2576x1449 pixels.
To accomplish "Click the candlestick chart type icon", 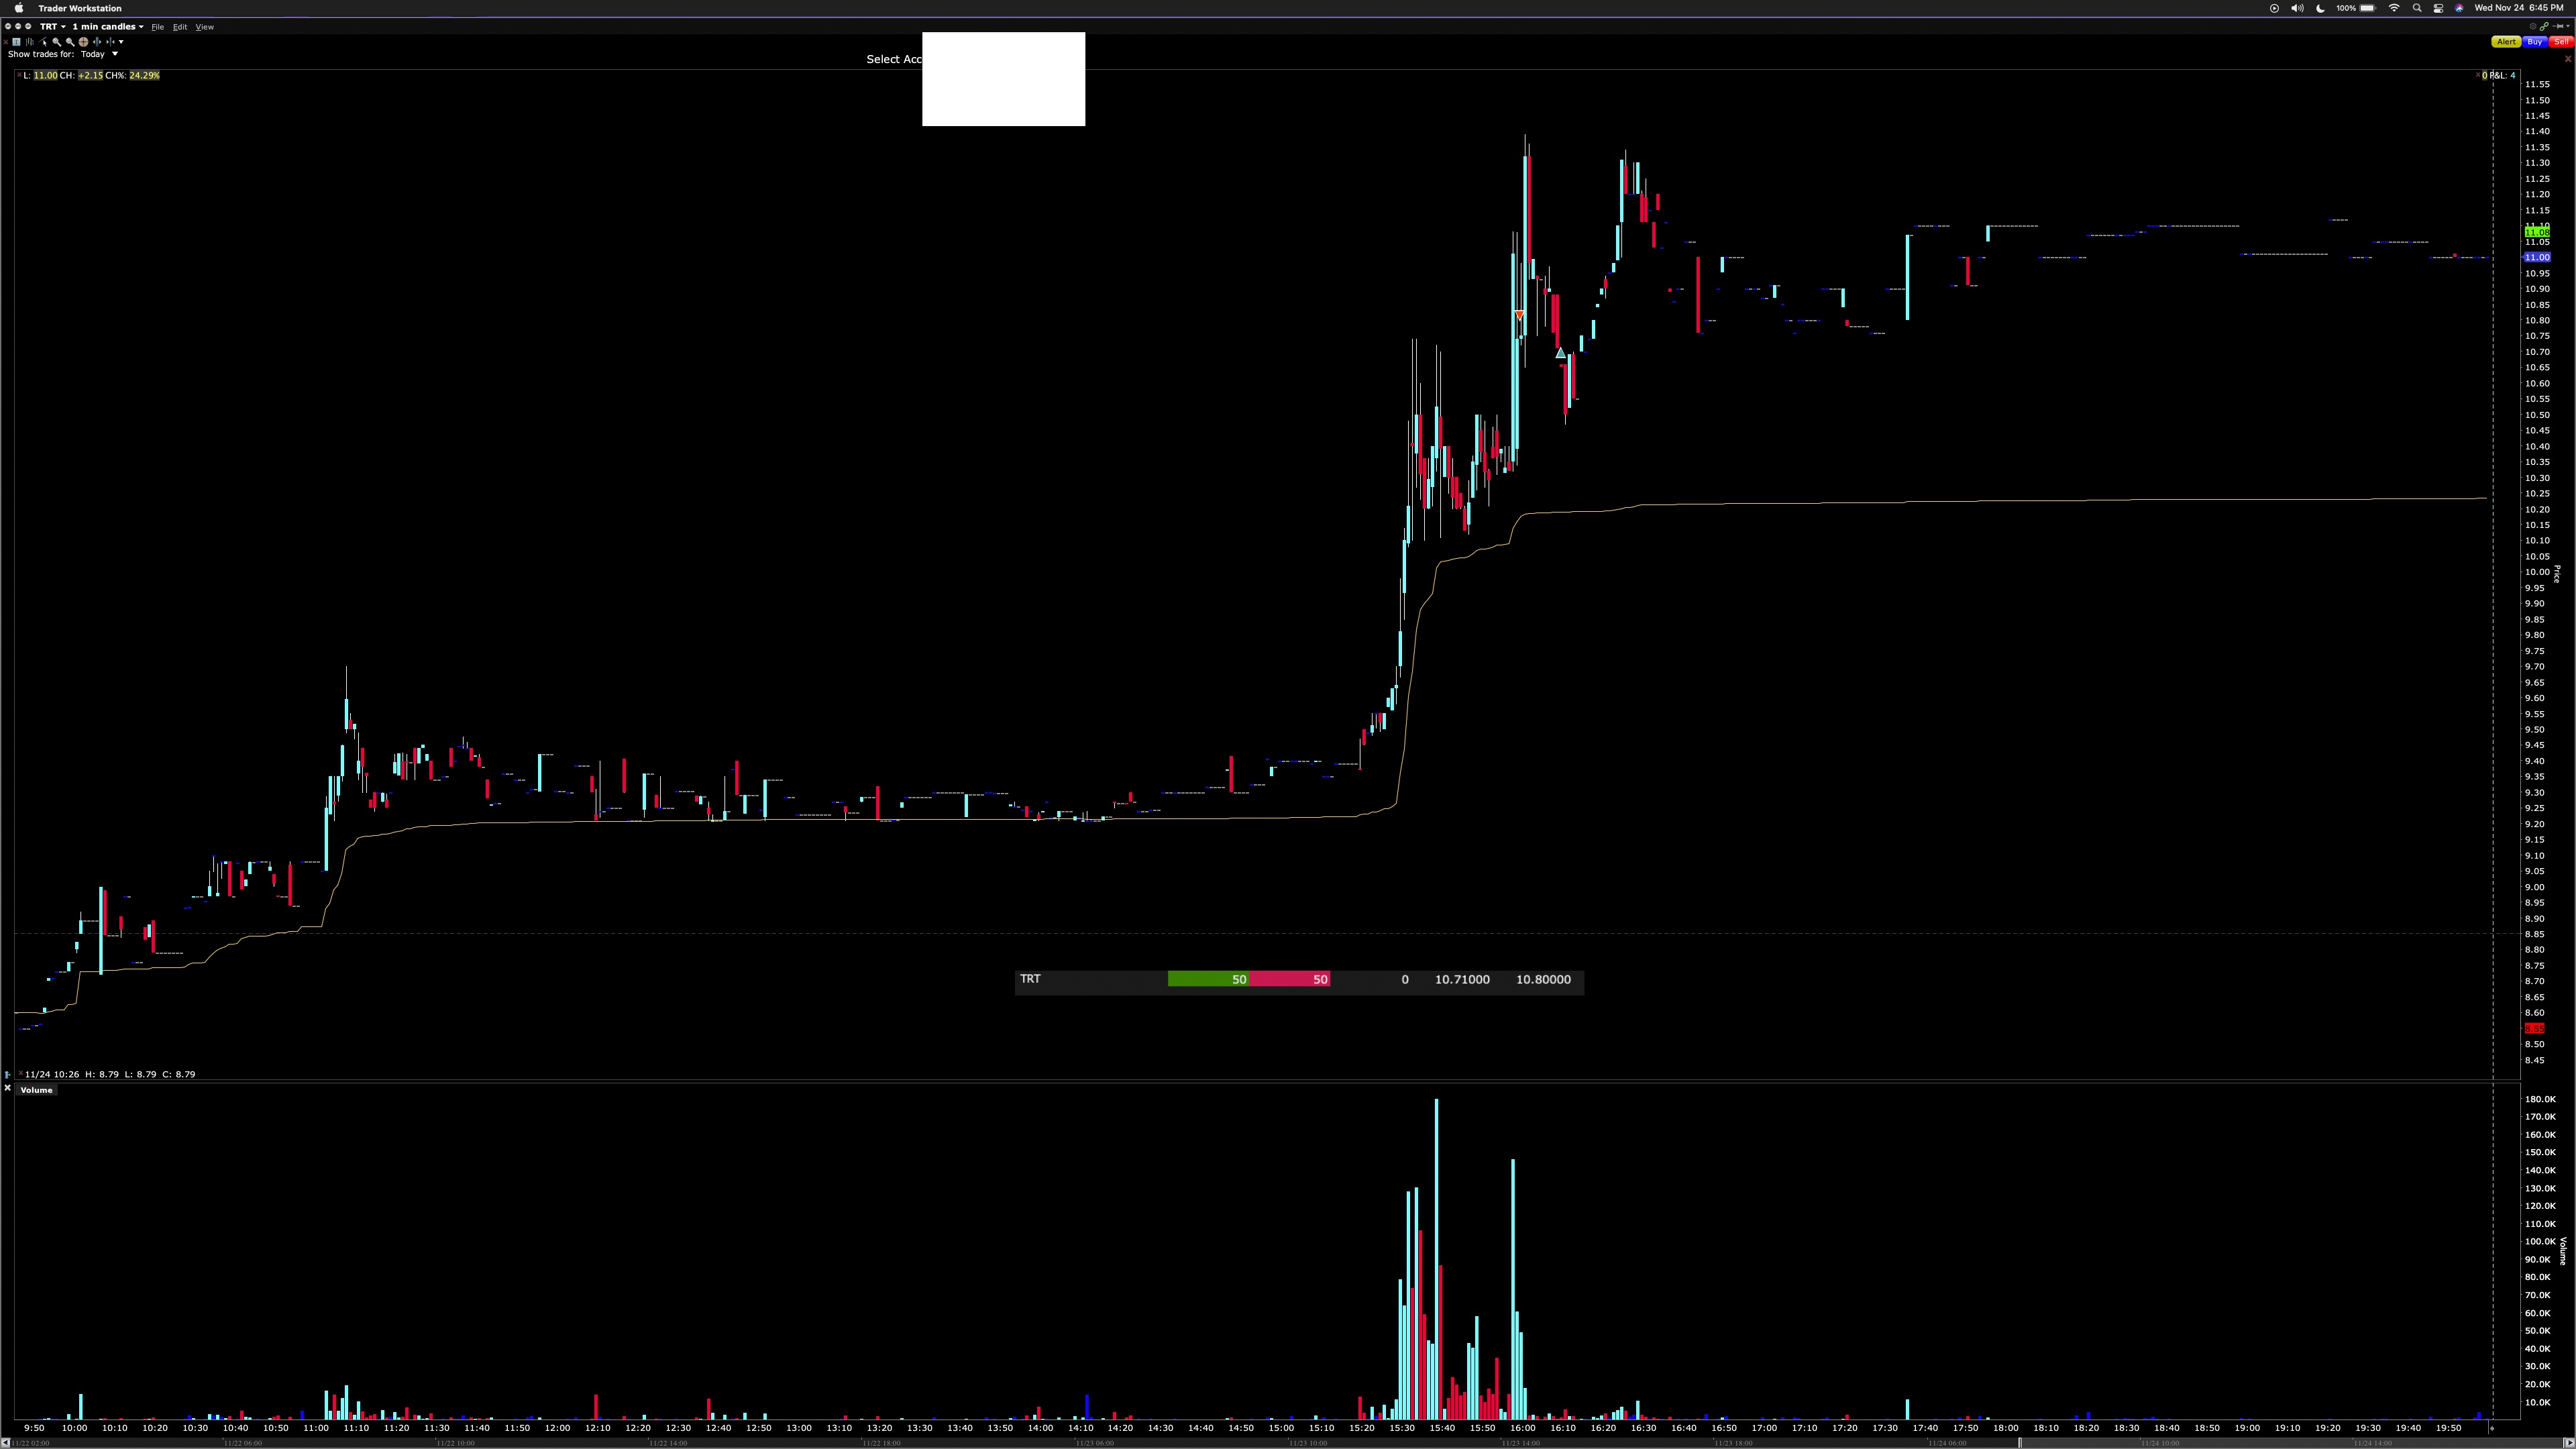I will tap(30, 42).
